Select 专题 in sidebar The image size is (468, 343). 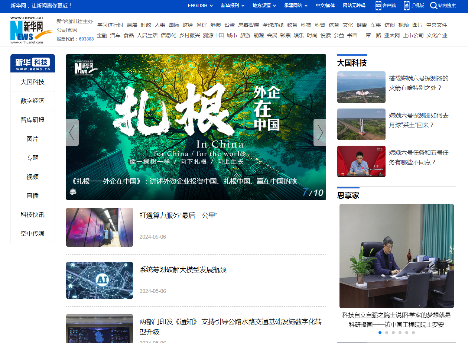click(x=33, y=158)
